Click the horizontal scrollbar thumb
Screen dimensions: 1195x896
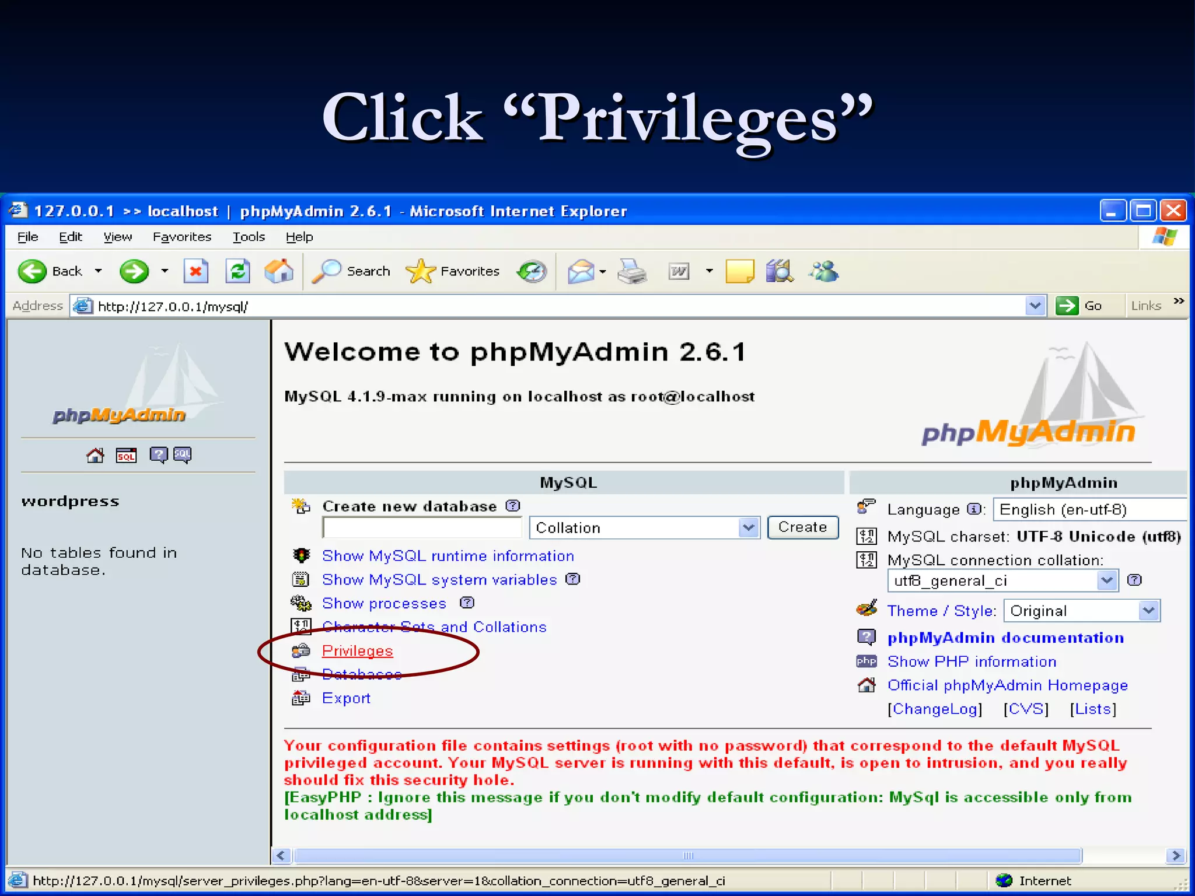tap(688, 855)
